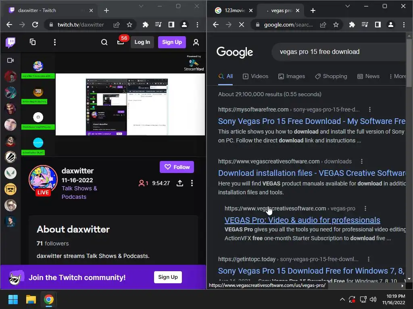This screenshot has width=413, height=309.
Task: Open Download installation files - VEGAS Creative Software
Action: tap(312, 173)
